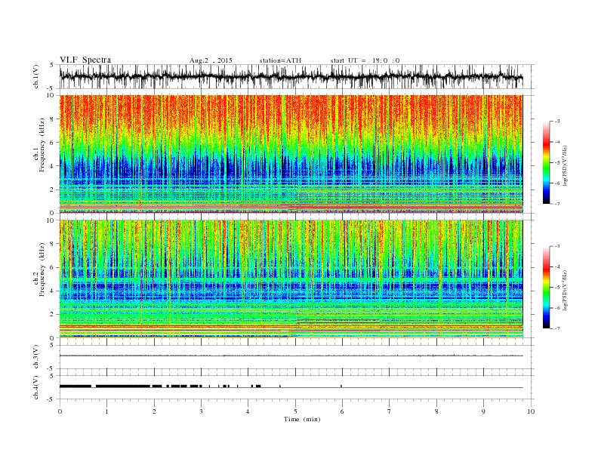Image resolution: width=598 pixels, height=462 pixels.
Task: Click time axis tick label "0"
Action: pyautogui.click(x=60, y=411)
